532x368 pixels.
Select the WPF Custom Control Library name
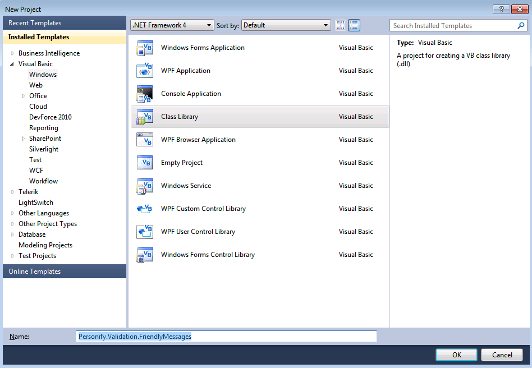(x=203, y=209)
